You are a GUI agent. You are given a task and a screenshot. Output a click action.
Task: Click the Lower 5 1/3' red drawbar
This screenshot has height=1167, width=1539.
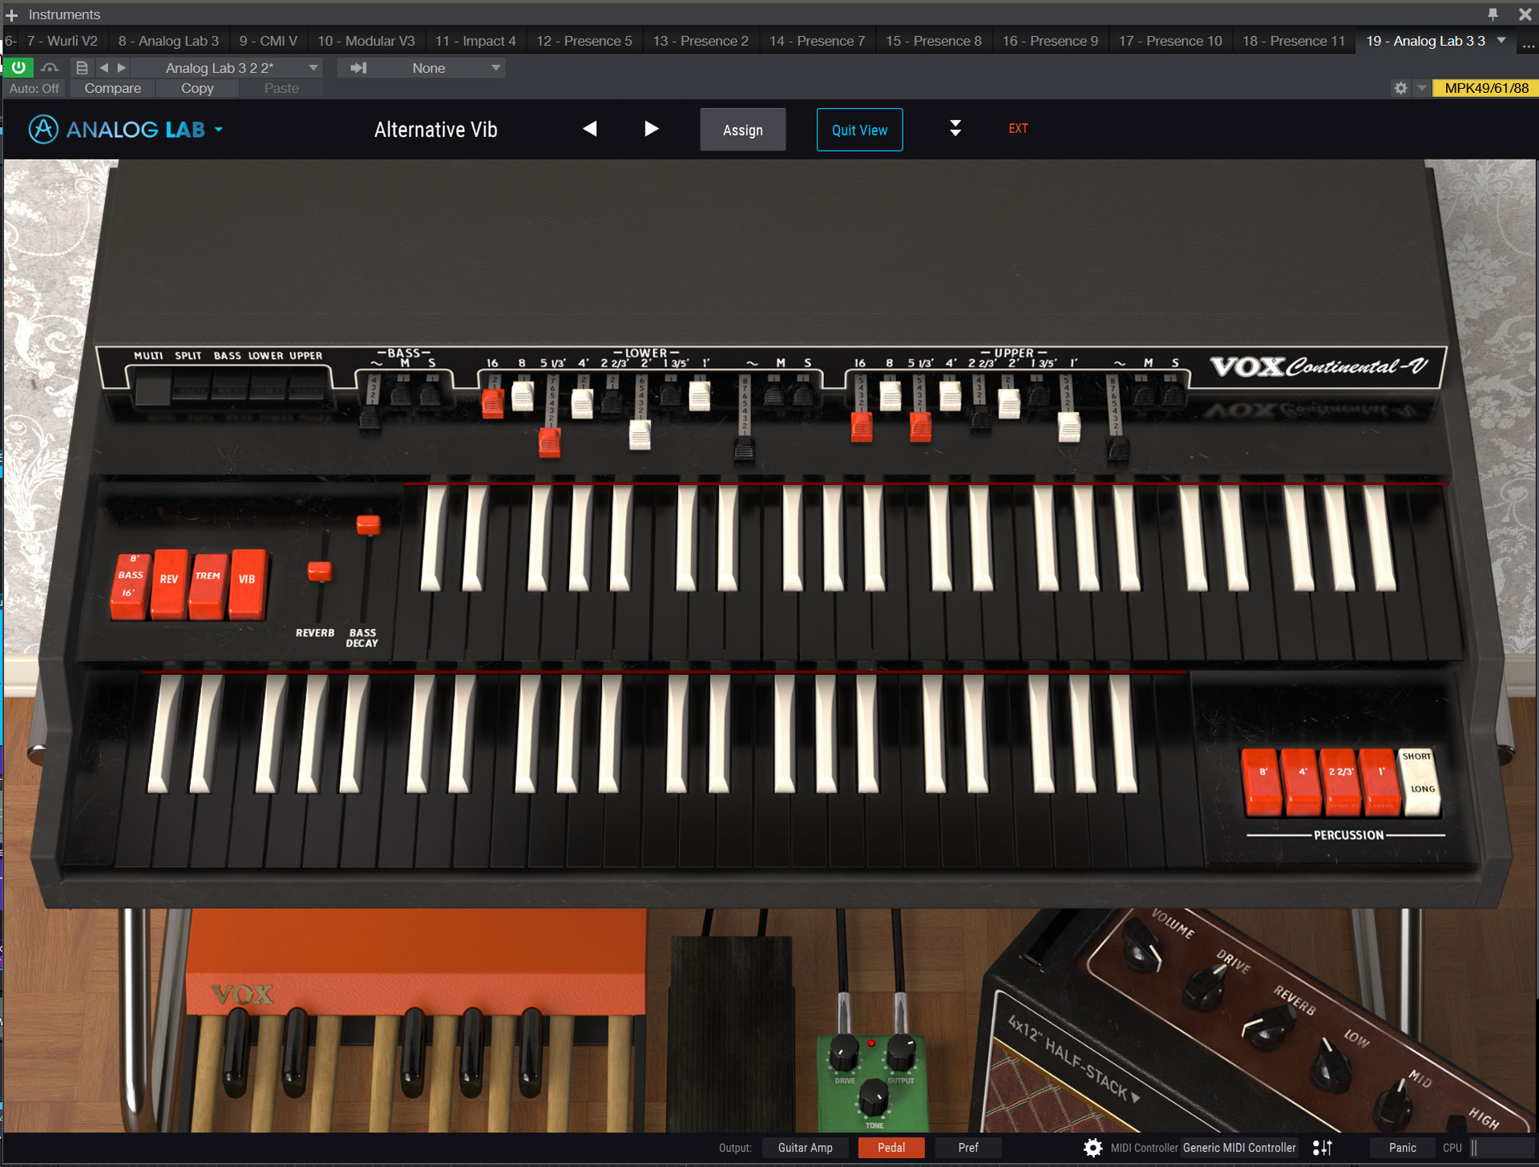pos(550,442)
